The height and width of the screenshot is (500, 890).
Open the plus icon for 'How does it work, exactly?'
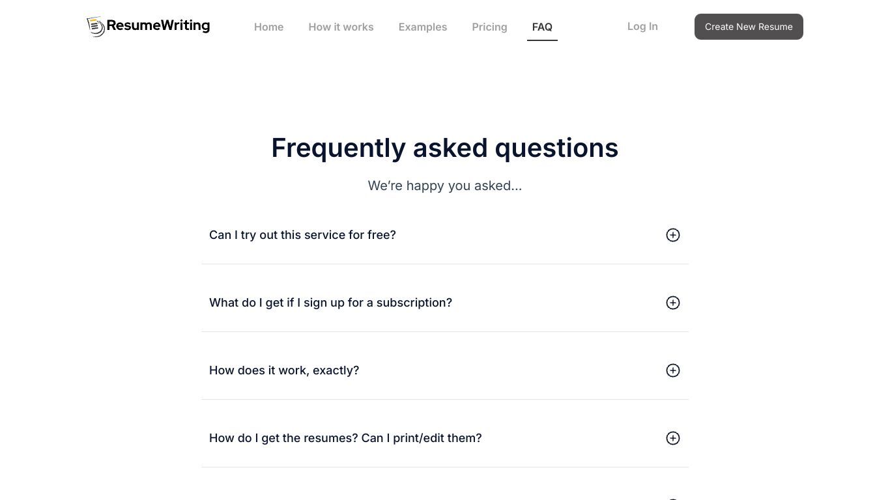coord(673,370)
